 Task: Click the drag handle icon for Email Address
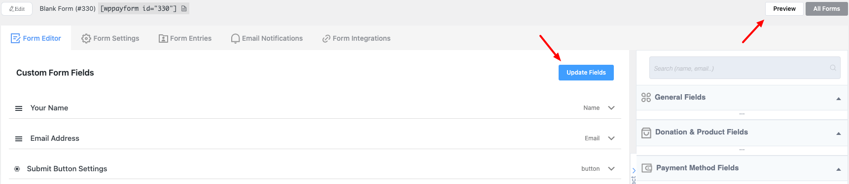point(19,139)
